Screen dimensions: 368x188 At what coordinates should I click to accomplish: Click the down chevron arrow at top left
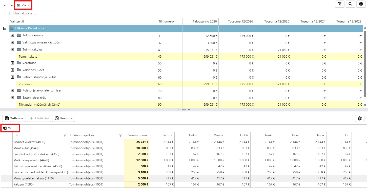tap(12, 5)
